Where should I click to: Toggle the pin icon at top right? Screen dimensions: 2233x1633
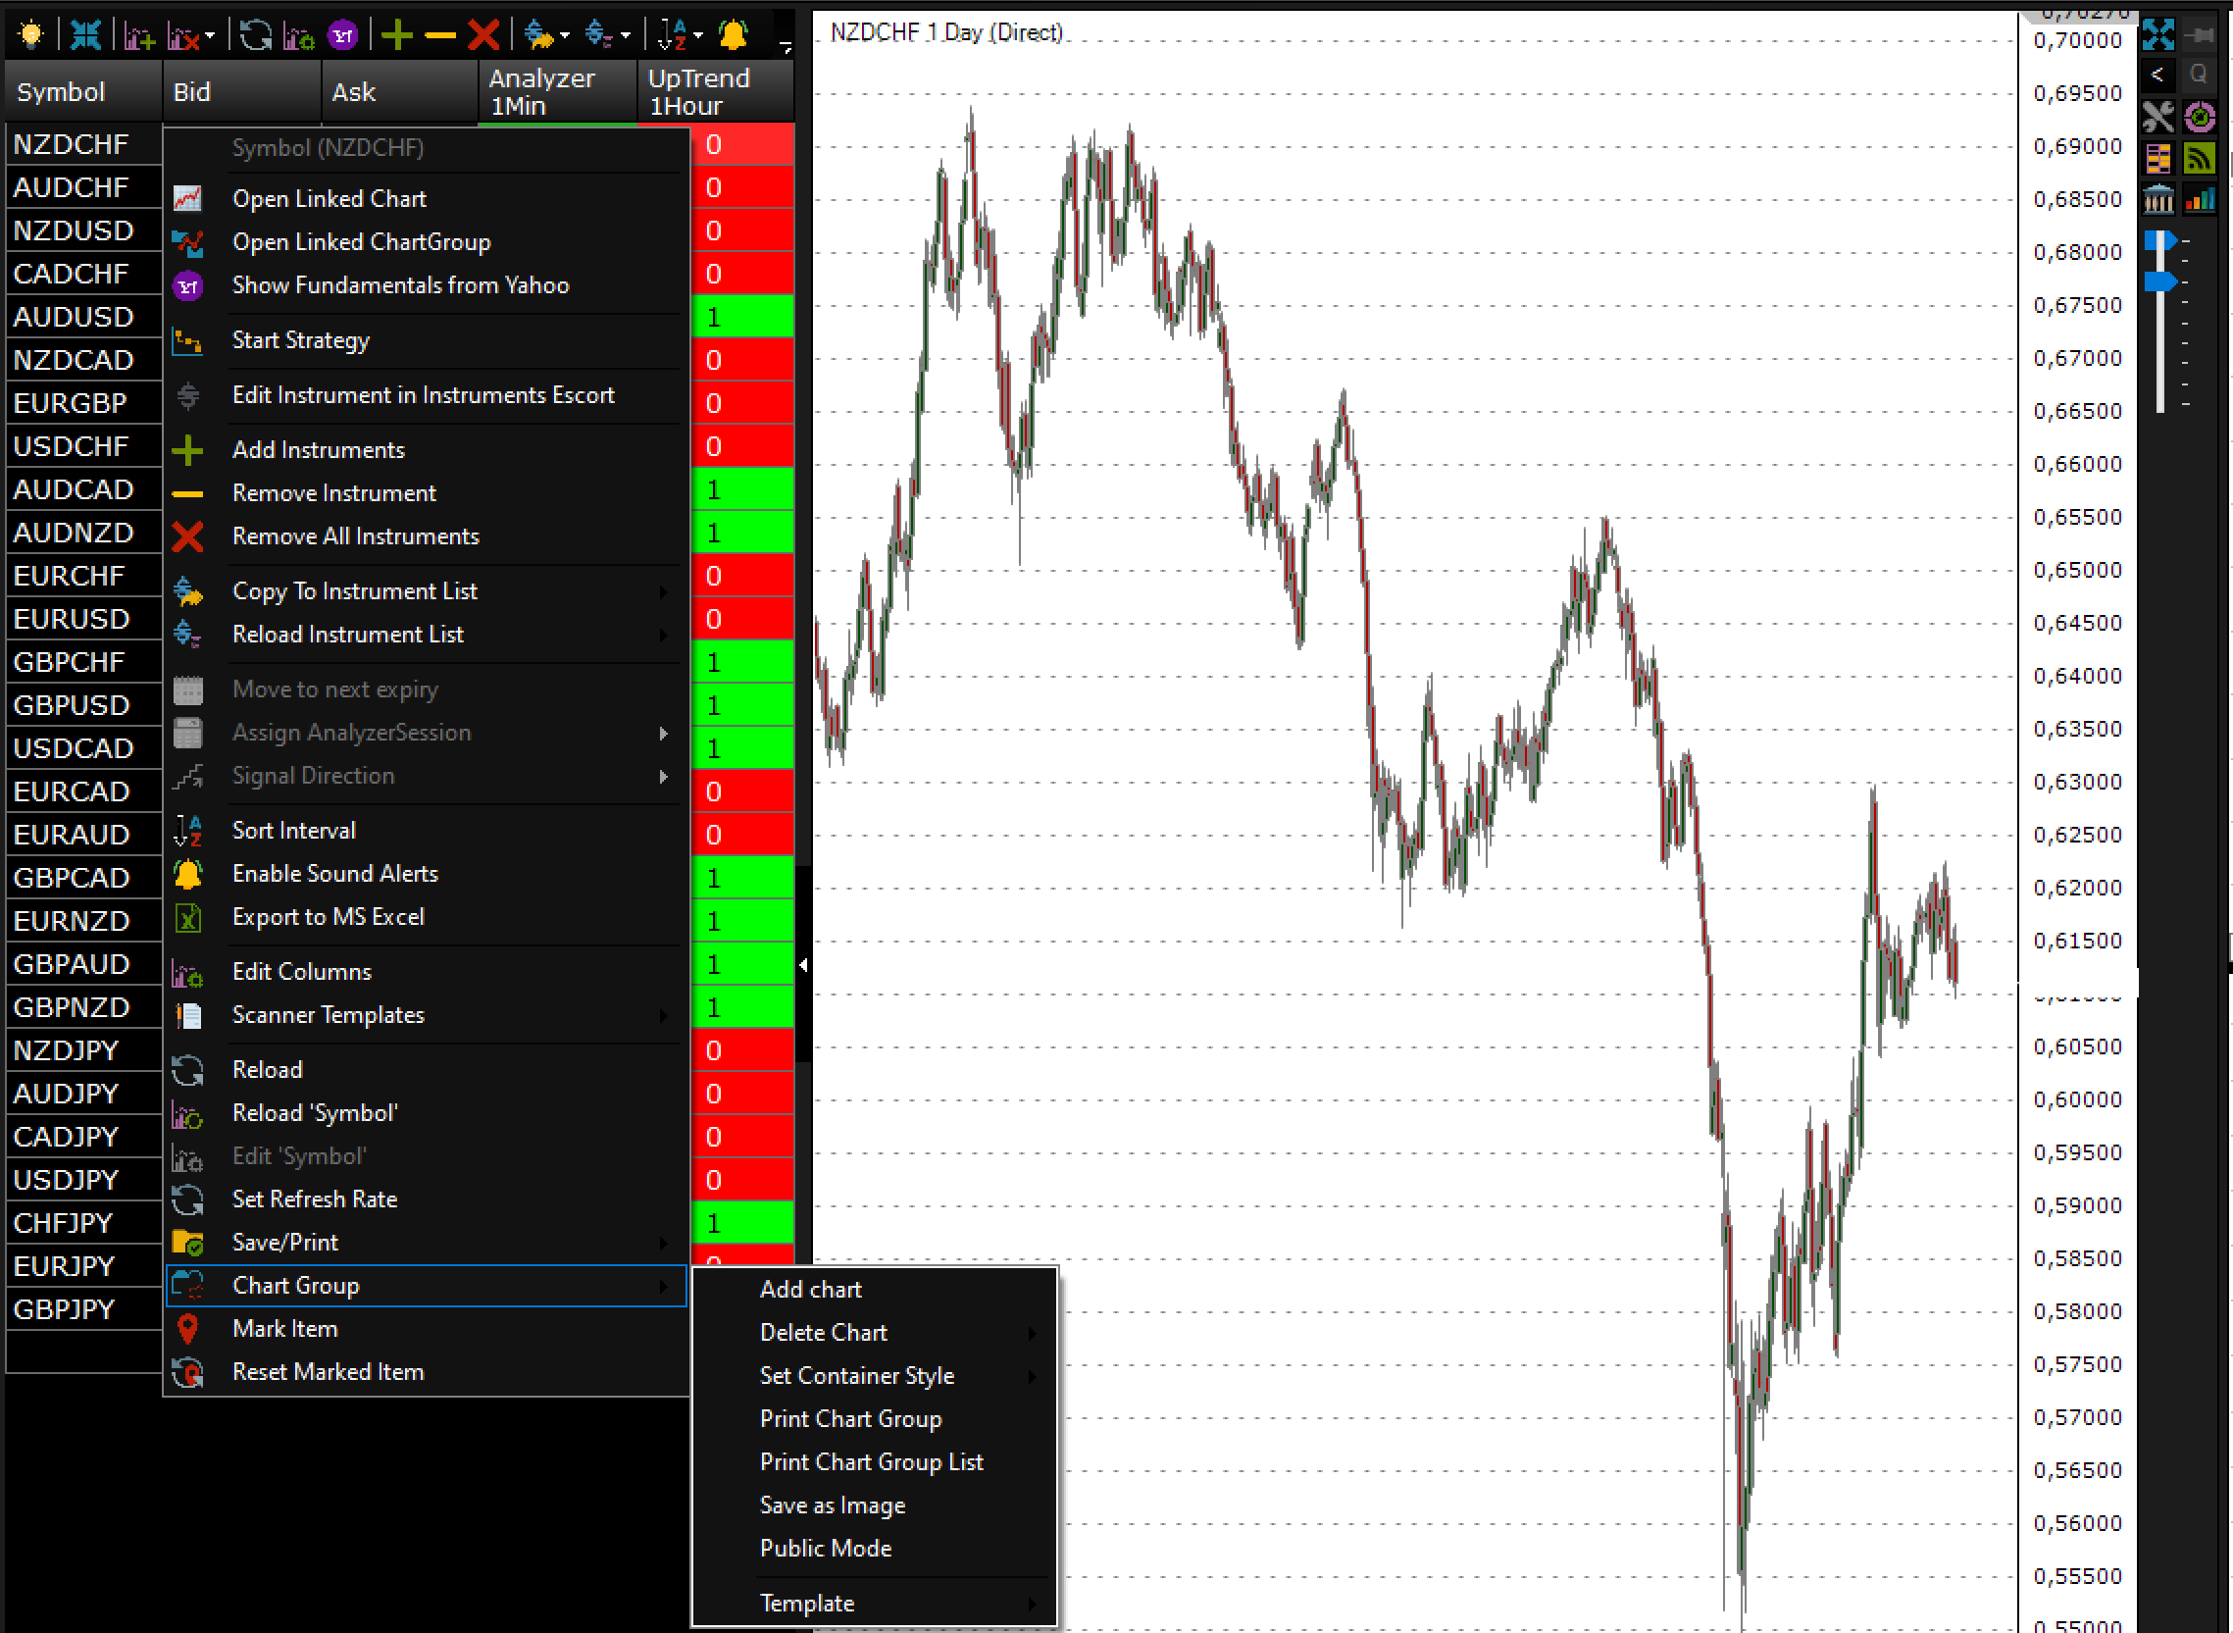tap(2202, 35)
